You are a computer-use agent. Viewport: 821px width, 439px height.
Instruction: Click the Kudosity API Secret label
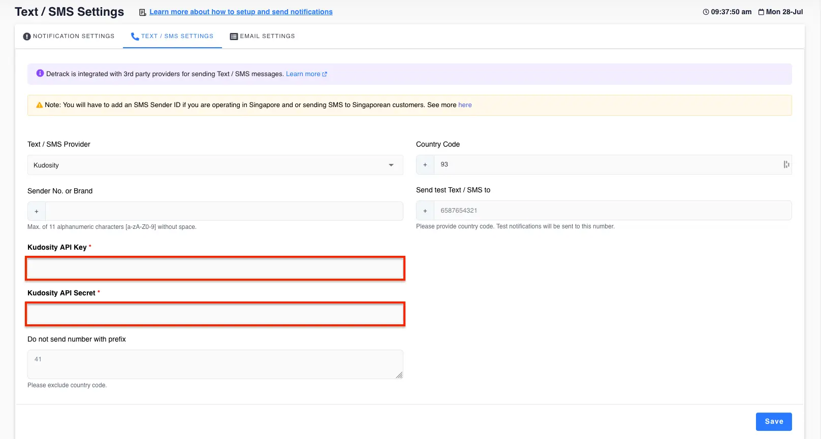coord(61,293)
